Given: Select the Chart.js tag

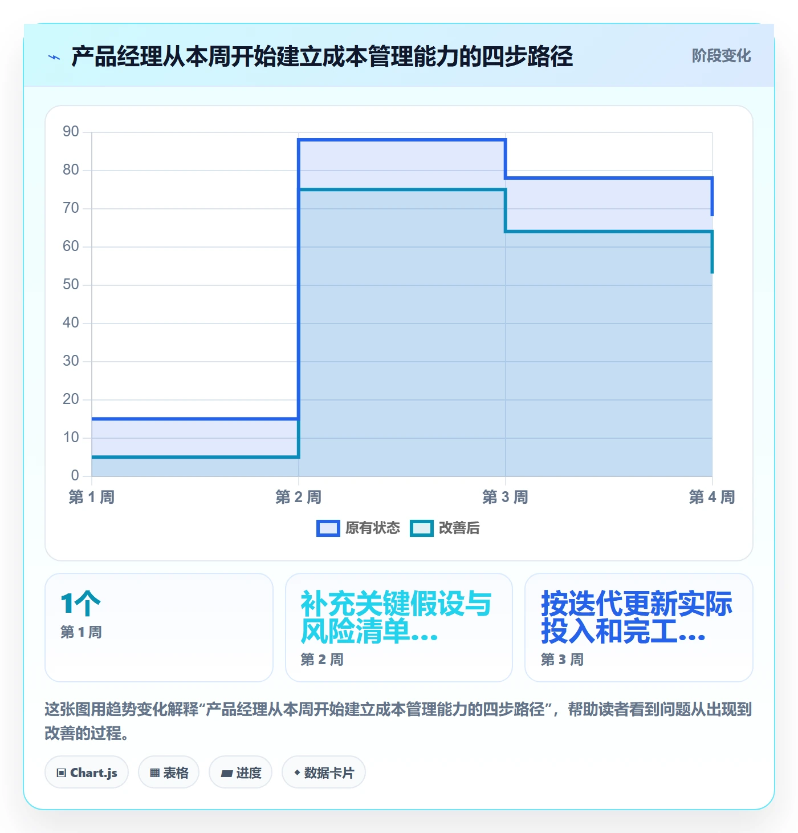Looking at the screenshot, I should pos(87,773).
